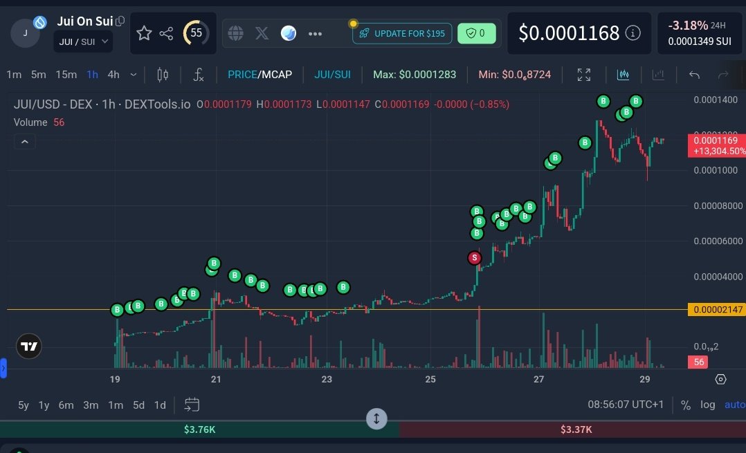This screenshot has width=746, height=453.
Task: Switch chart to MCAP view
Action: click(277, 75)
